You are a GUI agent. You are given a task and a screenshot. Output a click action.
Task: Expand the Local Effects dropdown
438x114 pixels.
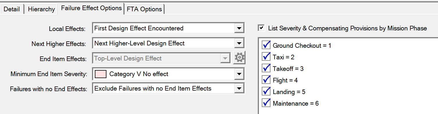(239, 28)
